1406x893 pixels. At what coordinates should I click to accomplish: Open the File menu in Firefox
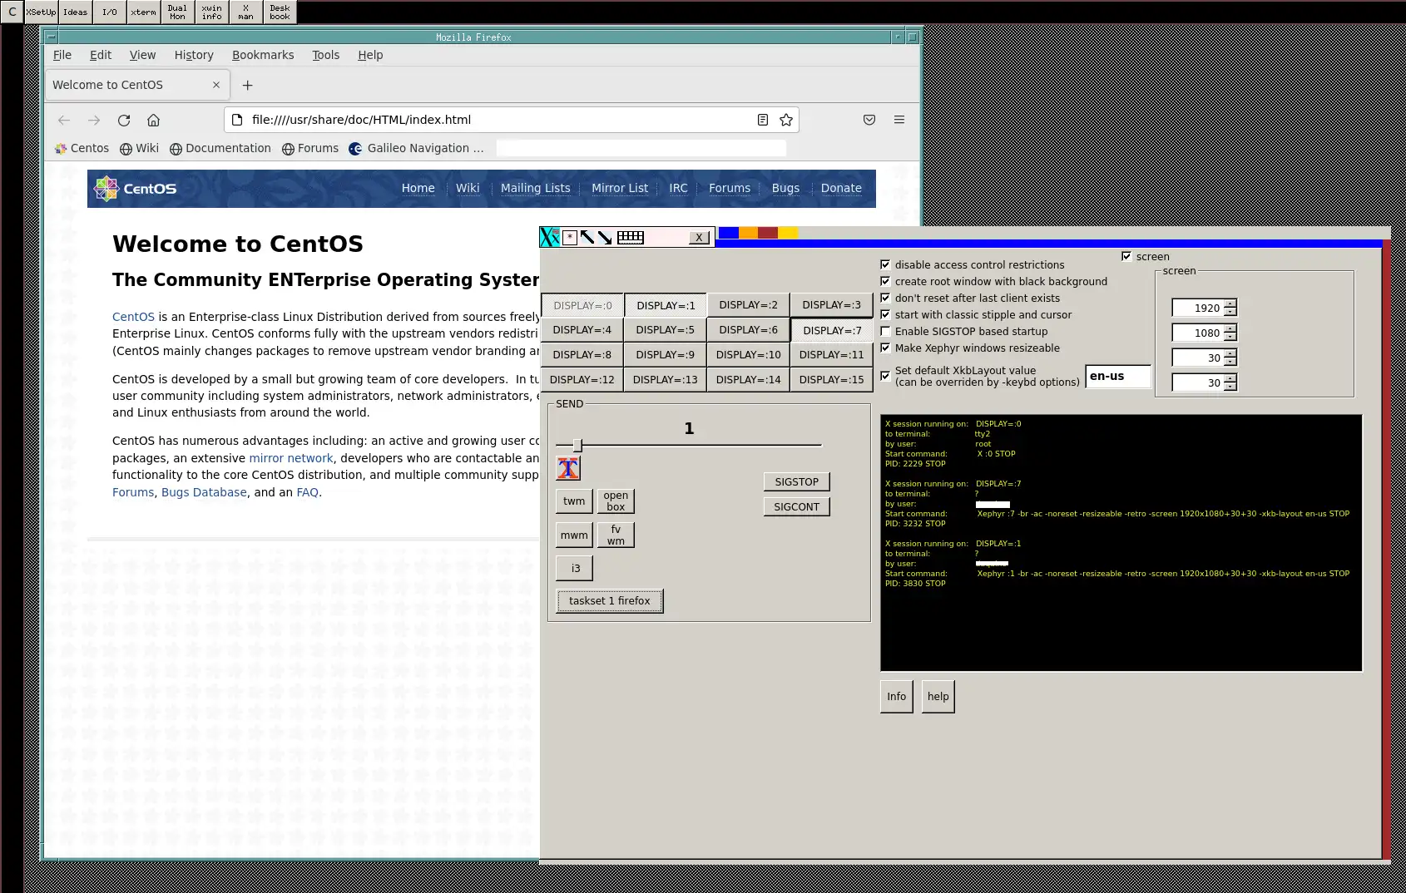[62, 55]
